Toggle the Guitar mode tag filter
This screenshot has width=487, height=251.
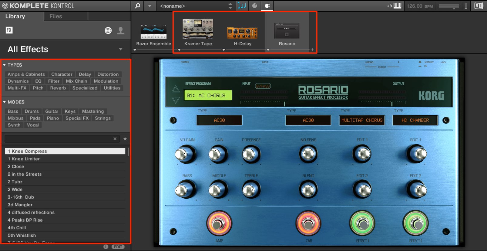52,111
